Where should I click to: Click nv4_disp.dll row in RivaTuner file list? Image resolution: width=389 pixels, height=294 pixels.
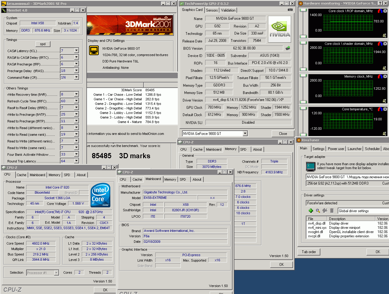point(348,223)
